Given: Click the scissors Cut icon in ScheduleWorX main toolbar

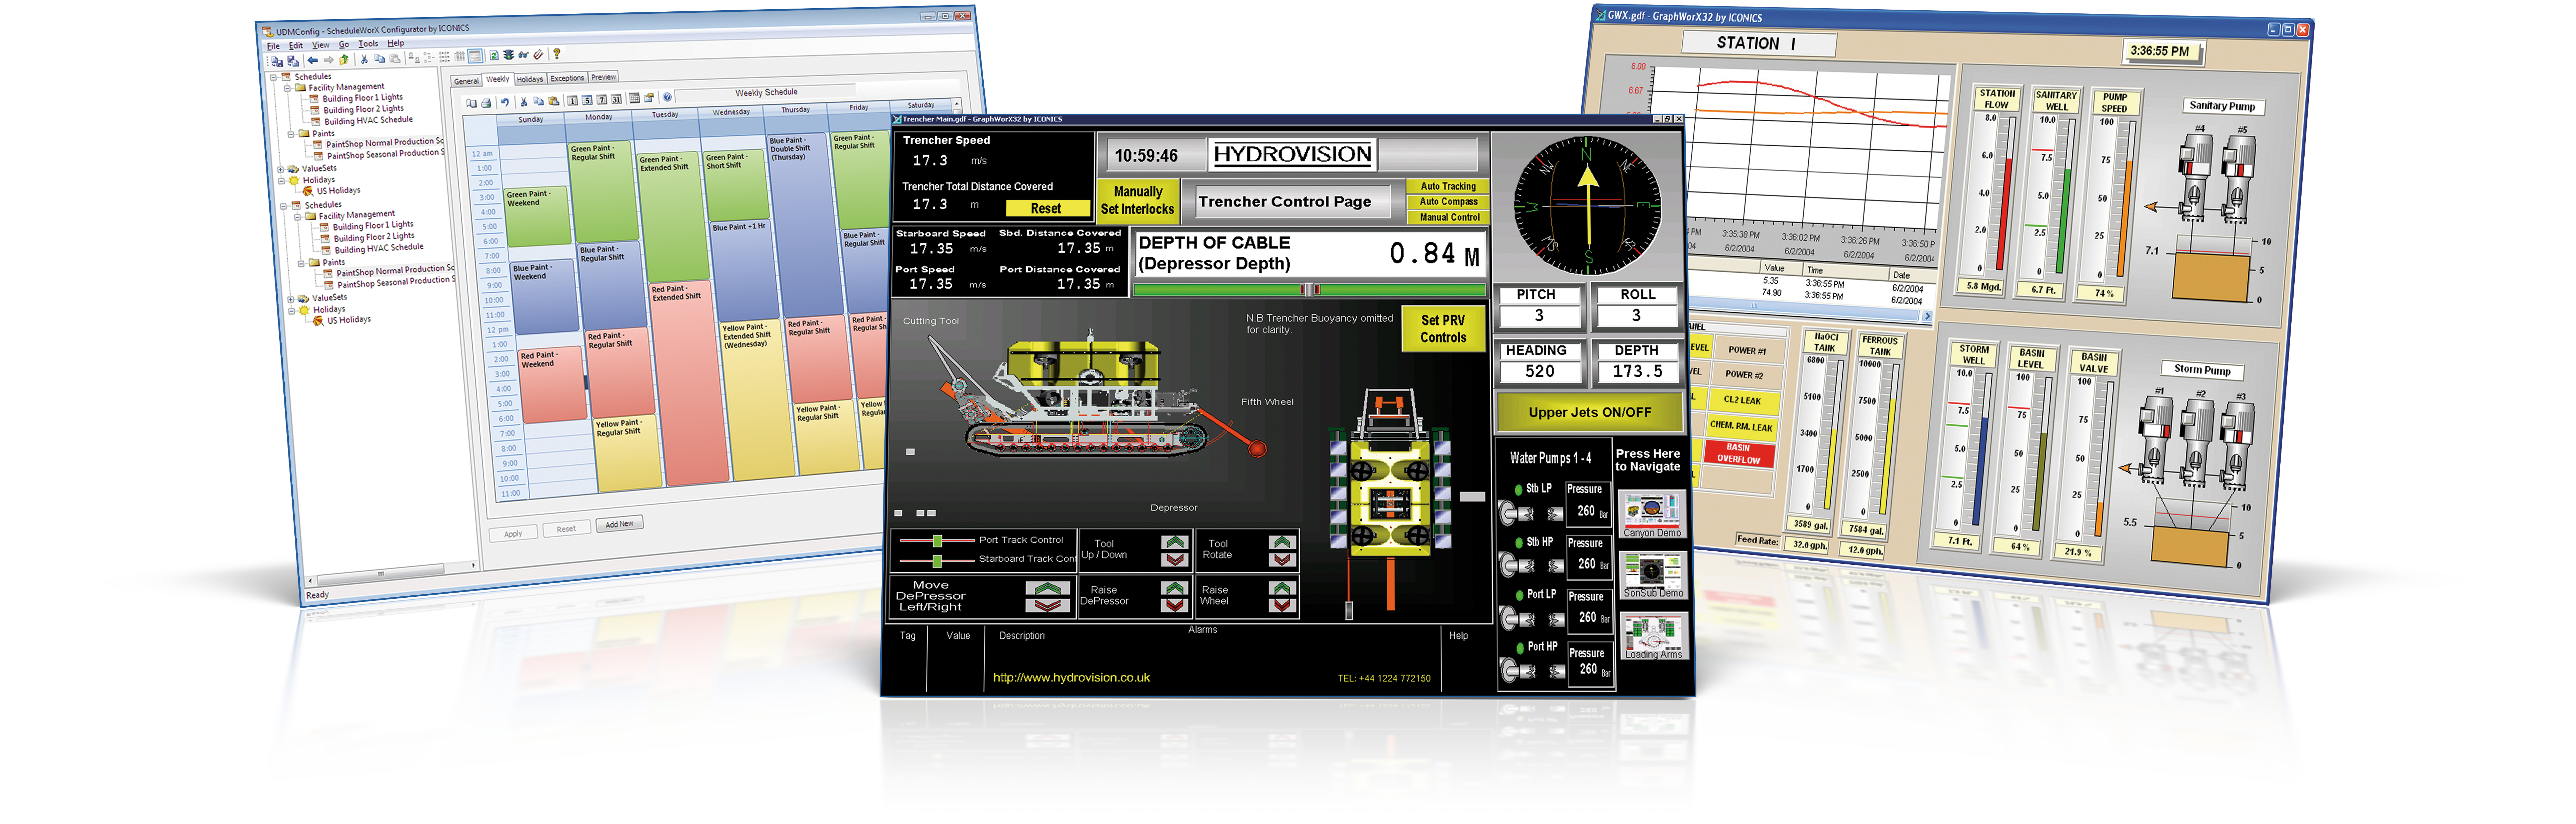Looking at the screenshot, I should pyautogui.click(x=364, y=59).
